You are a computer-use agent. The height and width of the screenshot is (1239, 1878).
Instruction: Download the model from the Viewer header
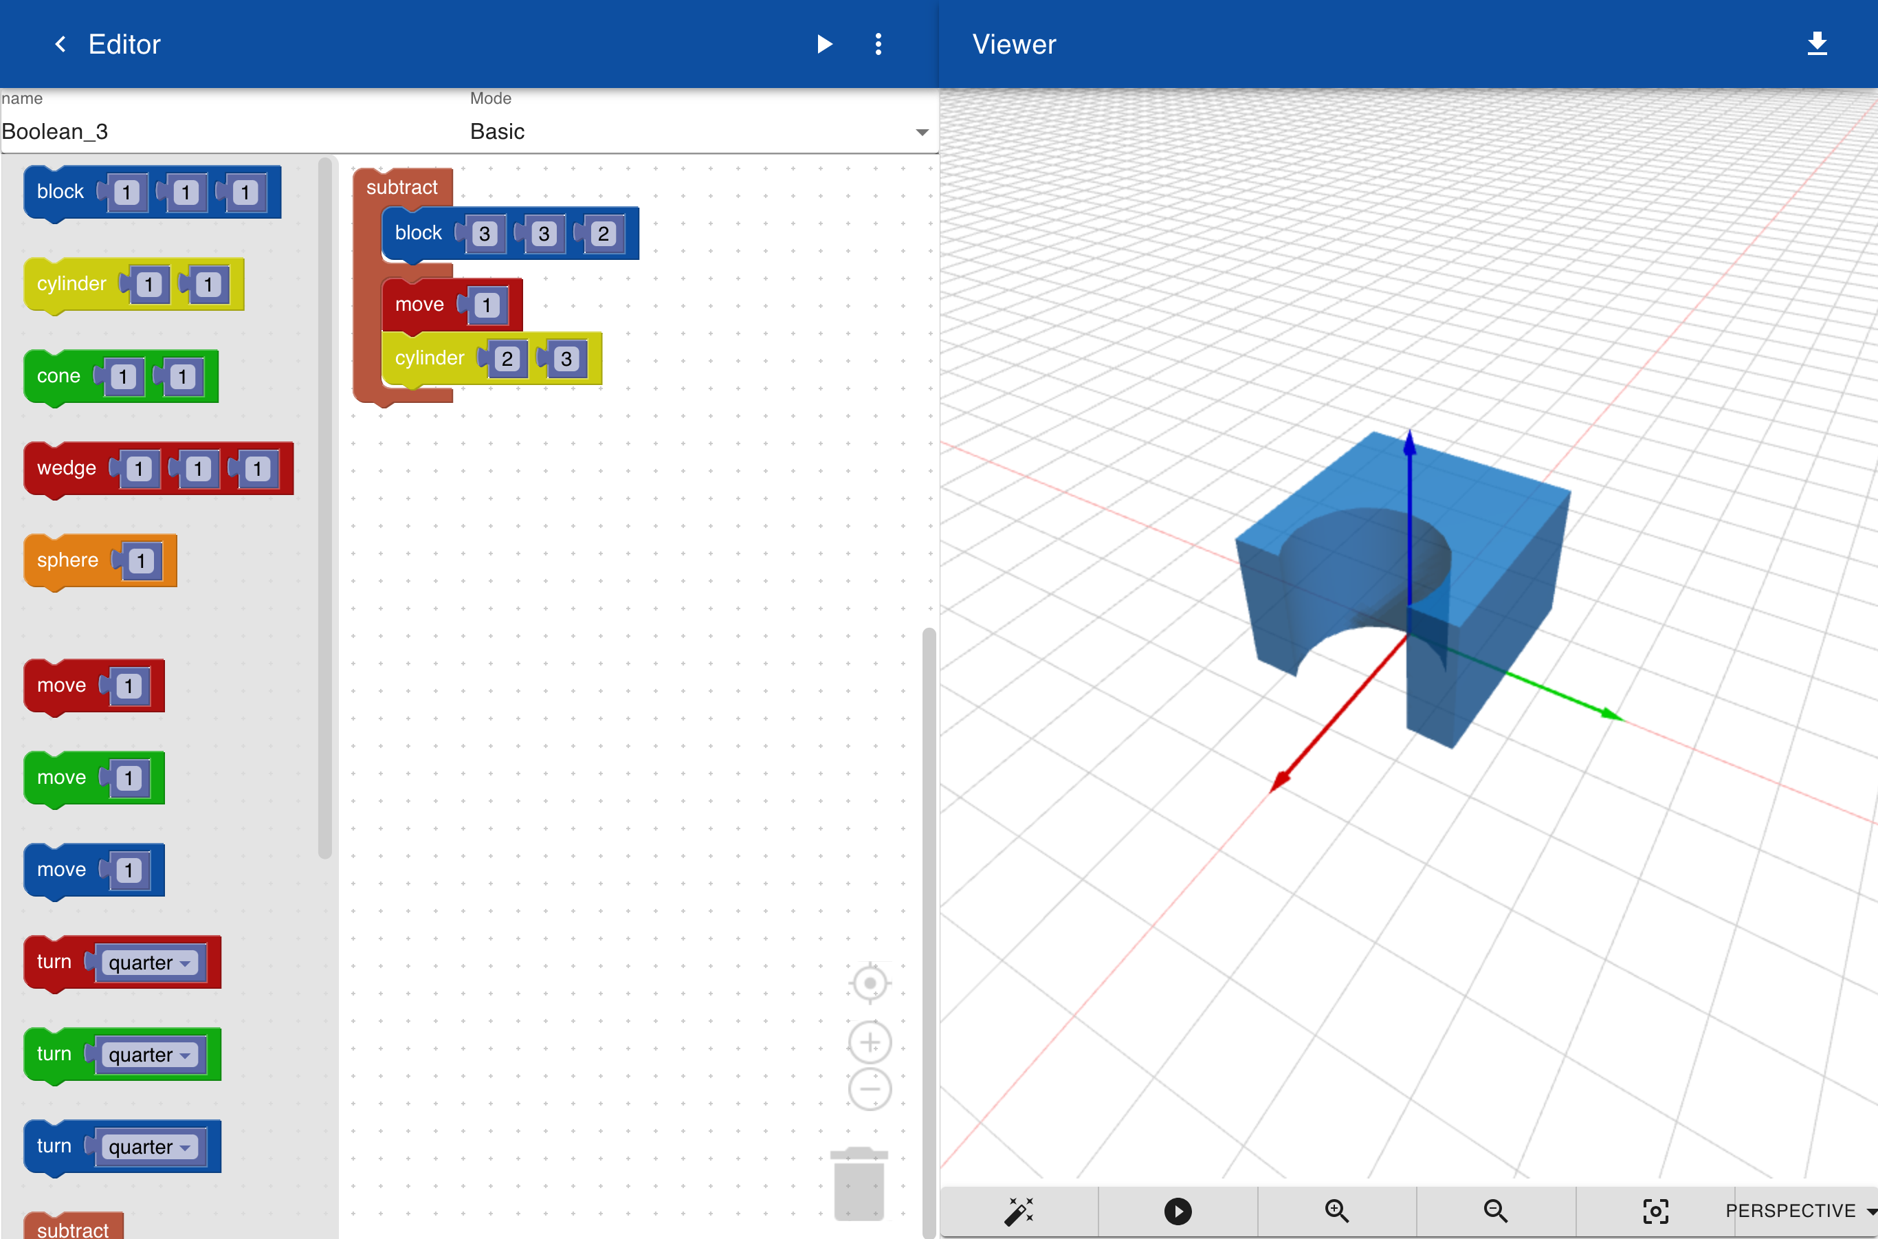tap(1816, 43)
